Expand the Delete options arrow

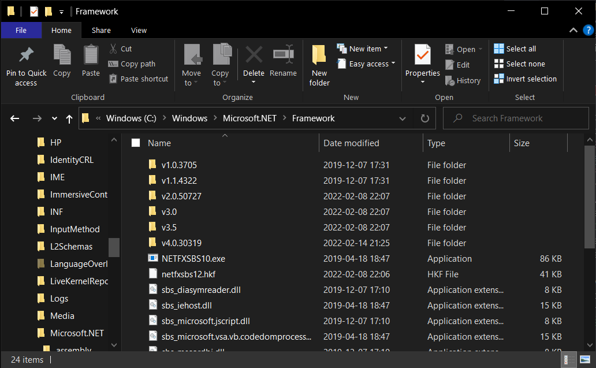tap(254, 82)
